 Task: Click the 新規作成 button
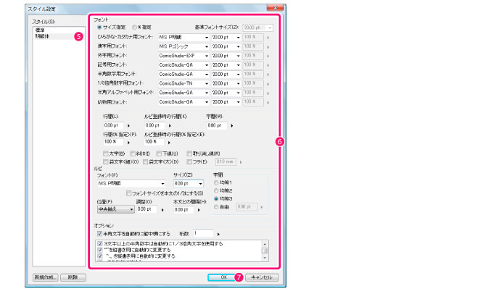(45, 277)
